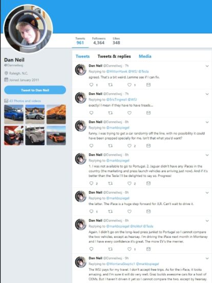Click direct message icon on the 'agreed' tweet
The image size is (212, 283).
coord(149,85)
